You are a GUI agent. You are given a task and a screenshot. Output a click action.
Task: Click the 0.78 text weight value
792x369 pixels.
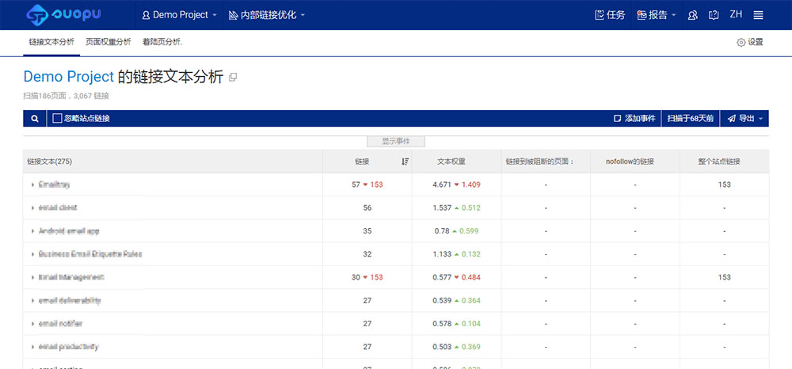pos(441,231)
